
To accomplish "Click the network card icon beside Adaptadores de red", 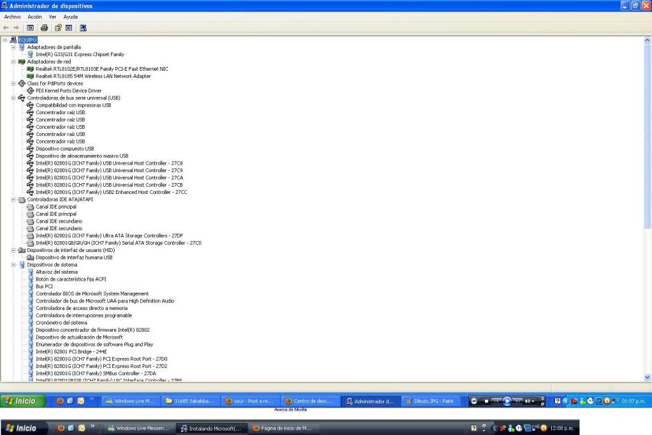I will point(22,62).
